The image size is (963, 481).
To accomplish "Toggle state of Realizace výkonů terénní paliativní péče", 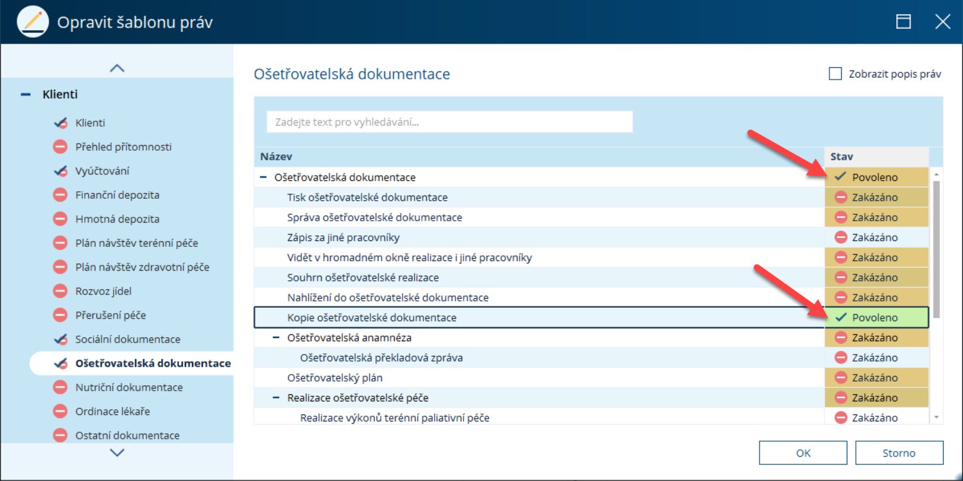I will click(876, 418).
